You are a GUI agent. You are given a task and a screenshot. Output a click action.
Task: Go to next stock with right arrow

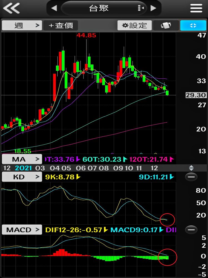click(153, 8)
